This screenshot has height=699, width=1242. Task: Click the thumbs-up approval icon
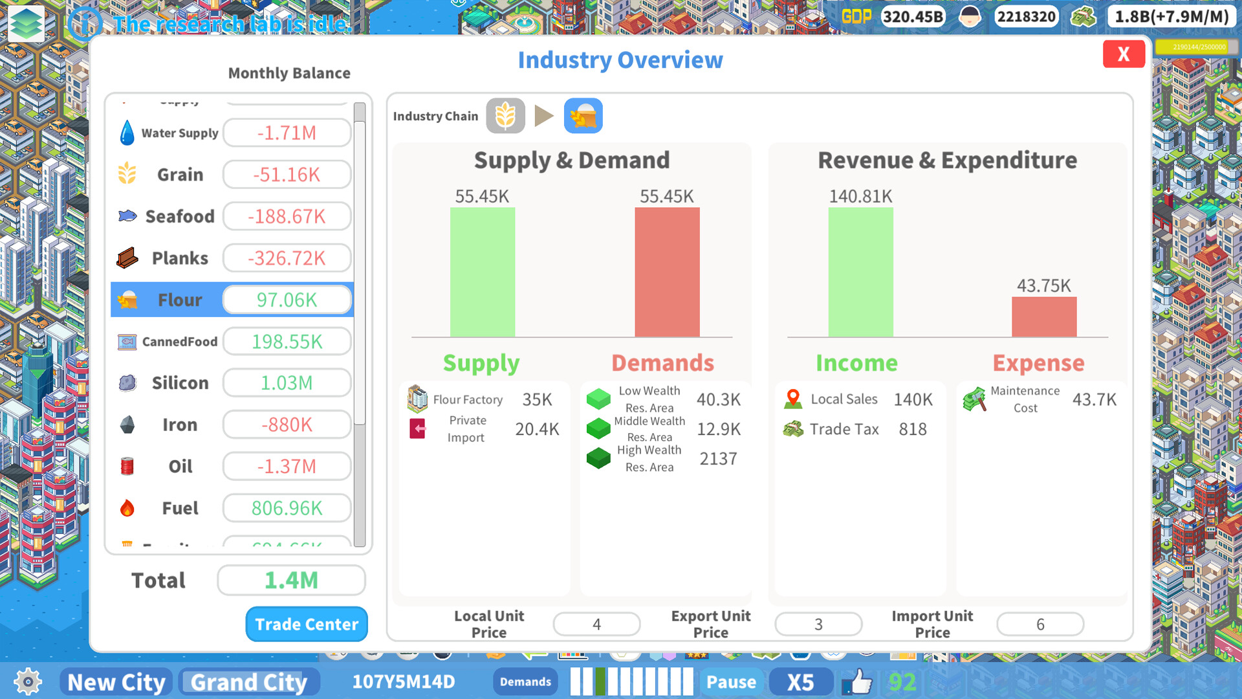(x=858, y=682)
